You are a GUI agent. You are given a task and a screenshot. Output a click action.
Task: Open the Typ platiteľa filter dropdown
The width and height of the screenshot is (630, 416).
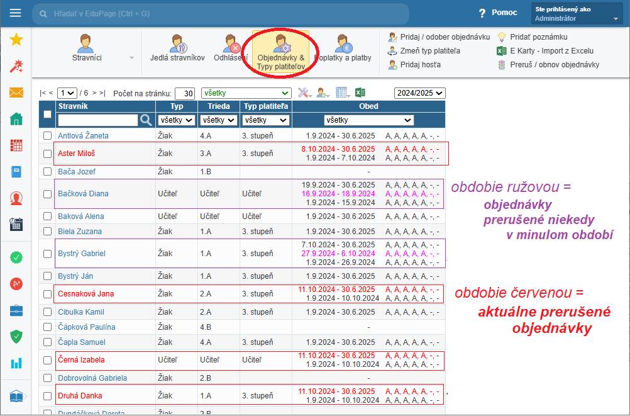(x=265, y=120)
